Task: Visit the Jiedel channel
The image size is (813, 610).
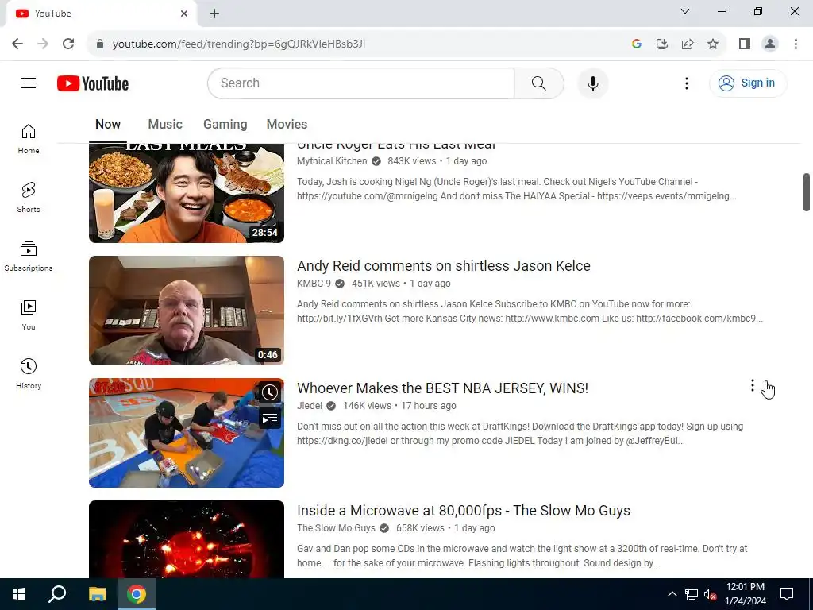Action: pyautogui.click(x=310, y=406)
